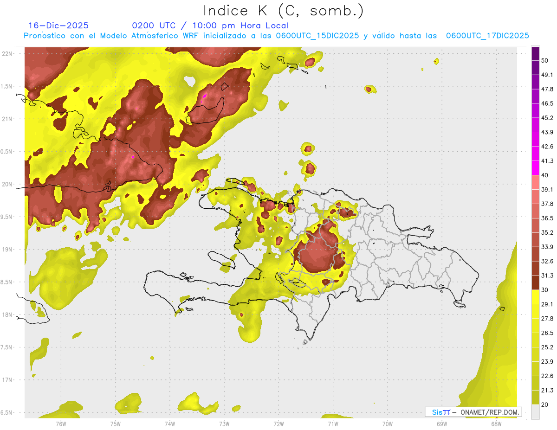Click the "SisTT - ONAMET/REP.DOM." credit box
This screenshot has width=557, height=430.
pos(473,412)
